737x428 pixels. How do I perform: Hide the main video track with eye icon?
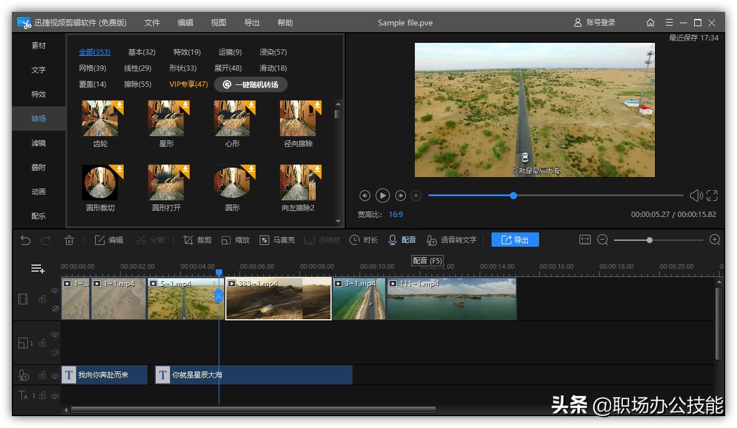pos(55,291)
